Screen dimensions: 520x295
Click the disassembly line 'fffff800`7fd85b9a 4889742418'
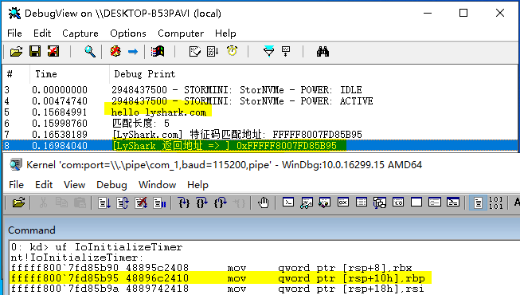click(x=217, y=289)
